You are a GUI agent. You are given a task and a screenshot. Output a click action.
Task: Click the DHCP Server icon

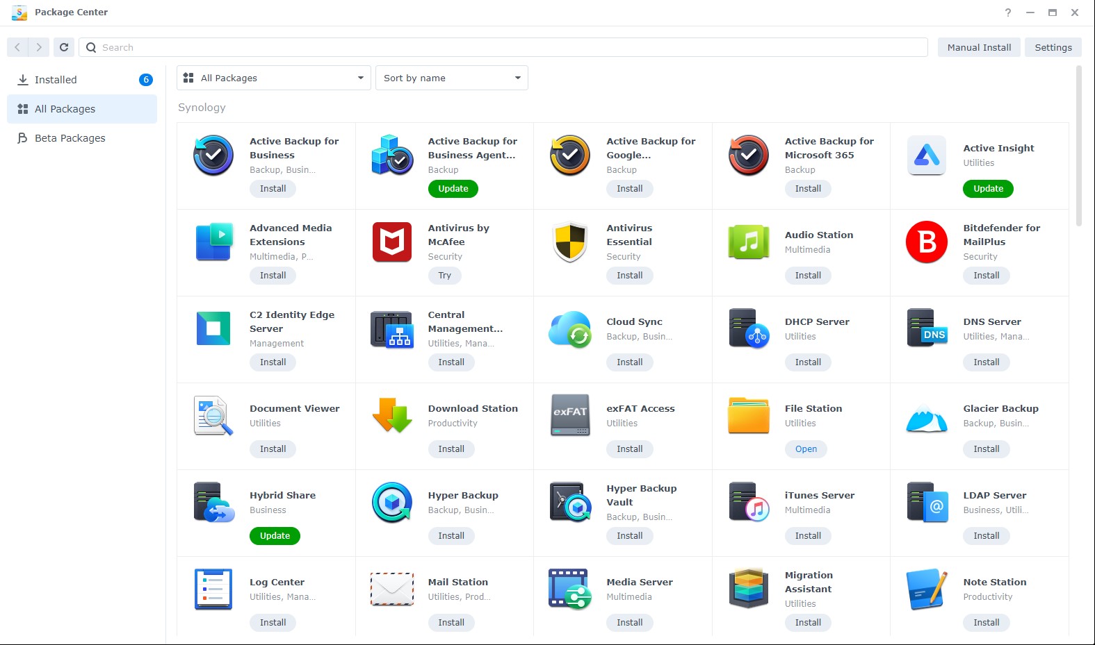point(749,328)
